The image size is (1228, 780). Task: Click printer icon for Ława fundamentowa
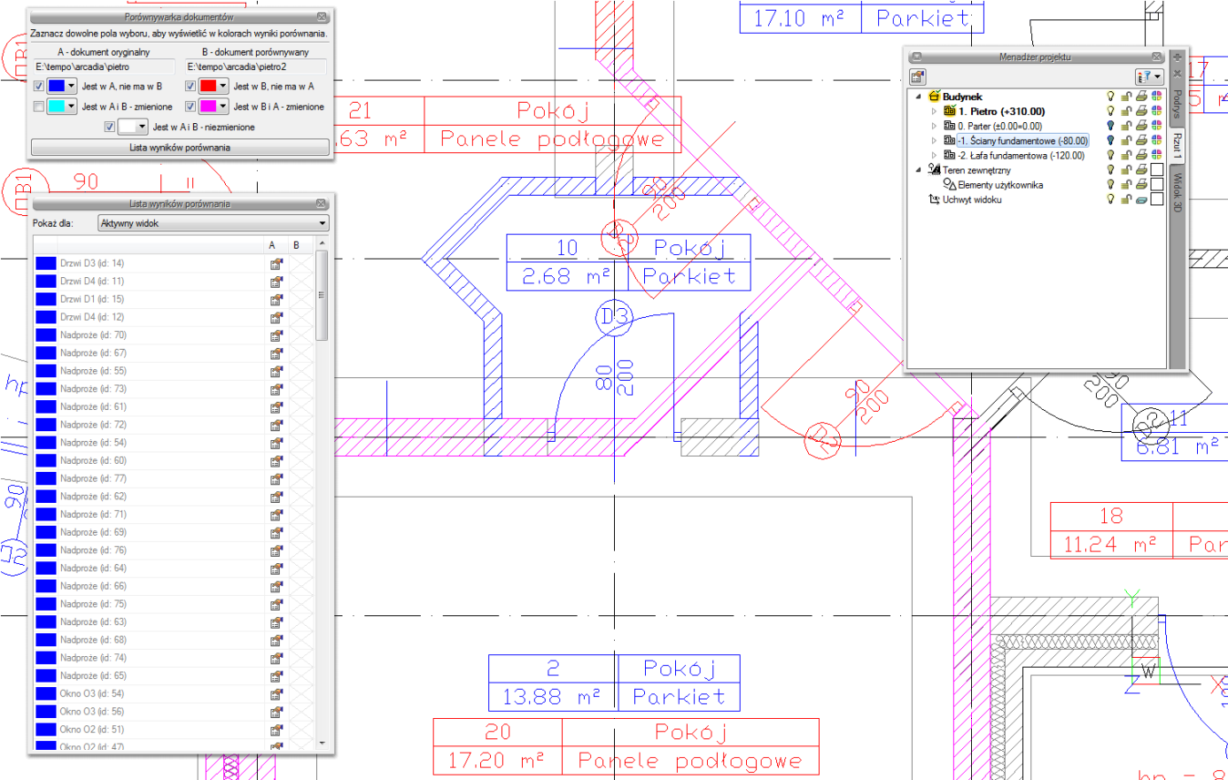click(1141, 155)
